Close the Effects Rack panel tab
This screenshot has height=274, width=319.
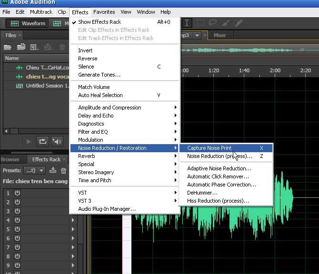pyautogui.click(x=64, y=159)
